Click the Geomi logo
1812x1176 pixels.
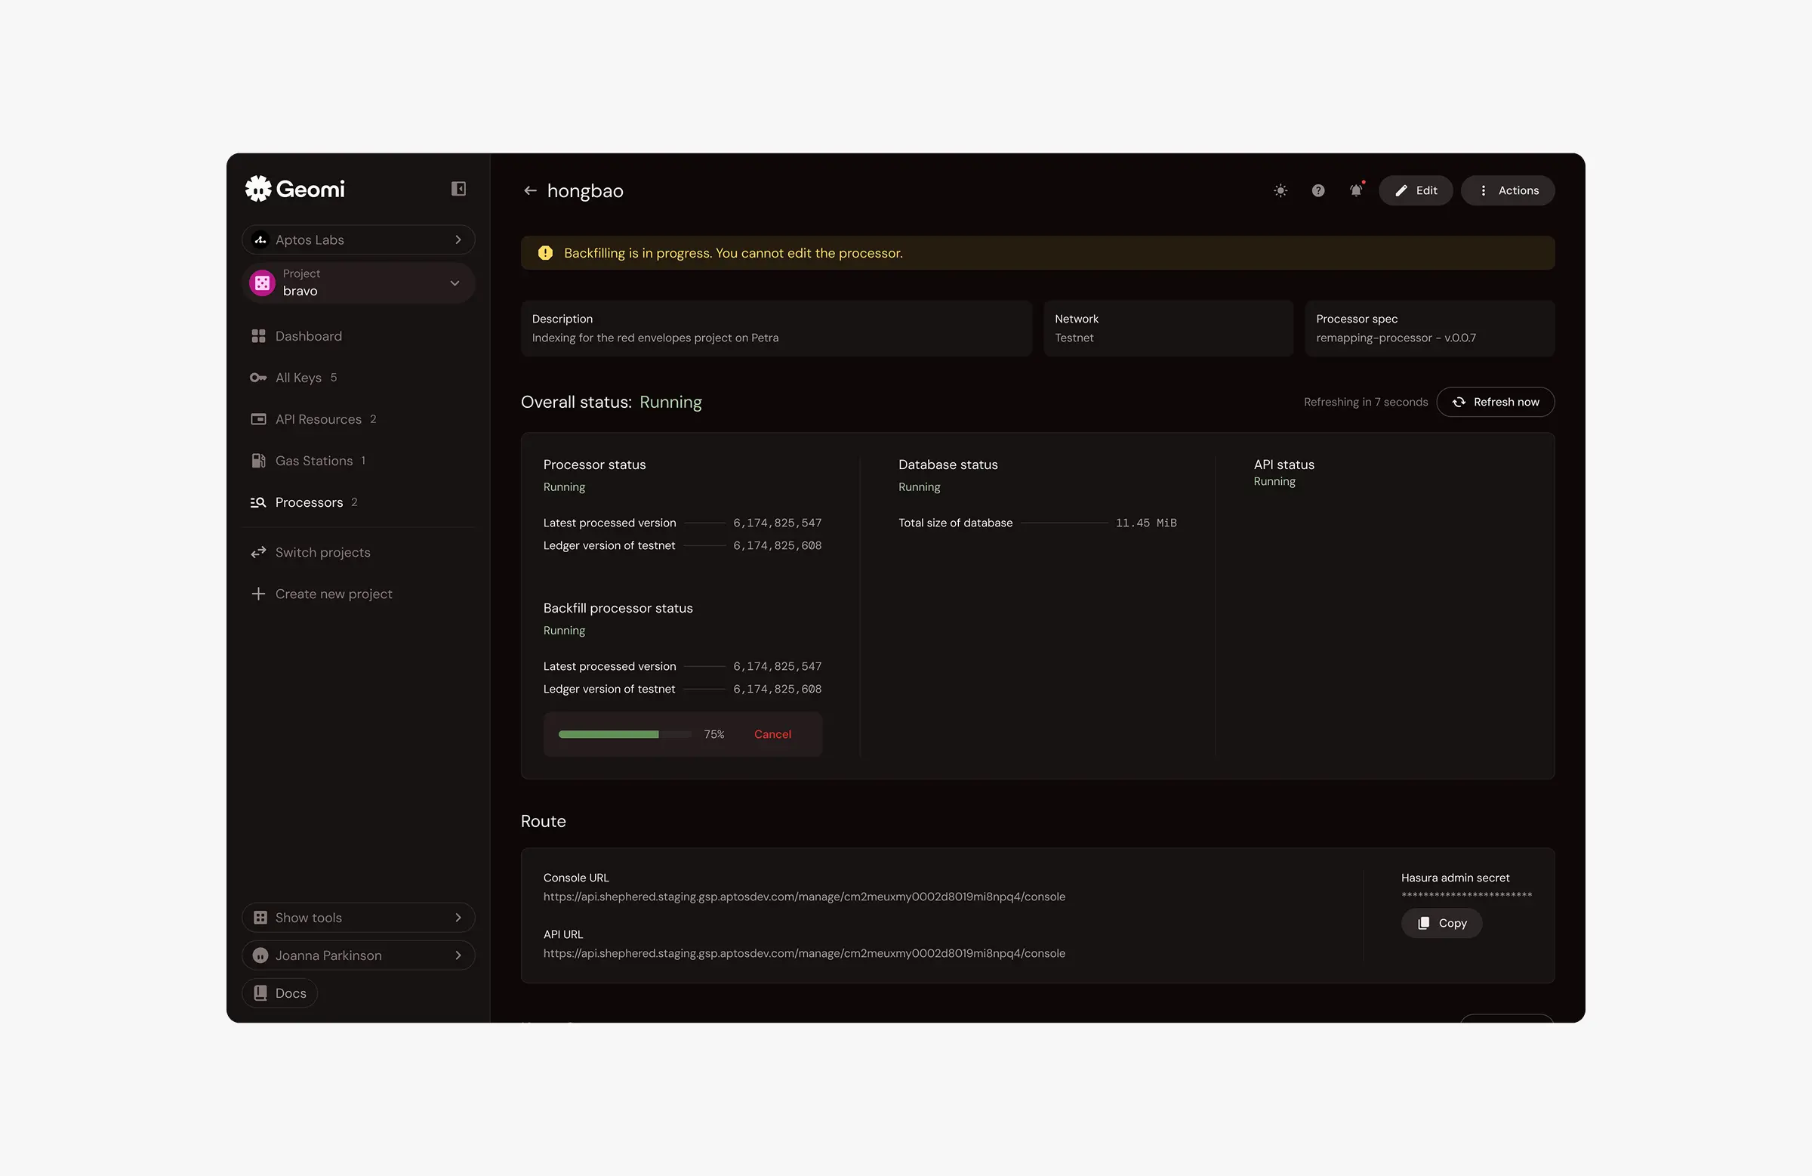coord(295,189)
